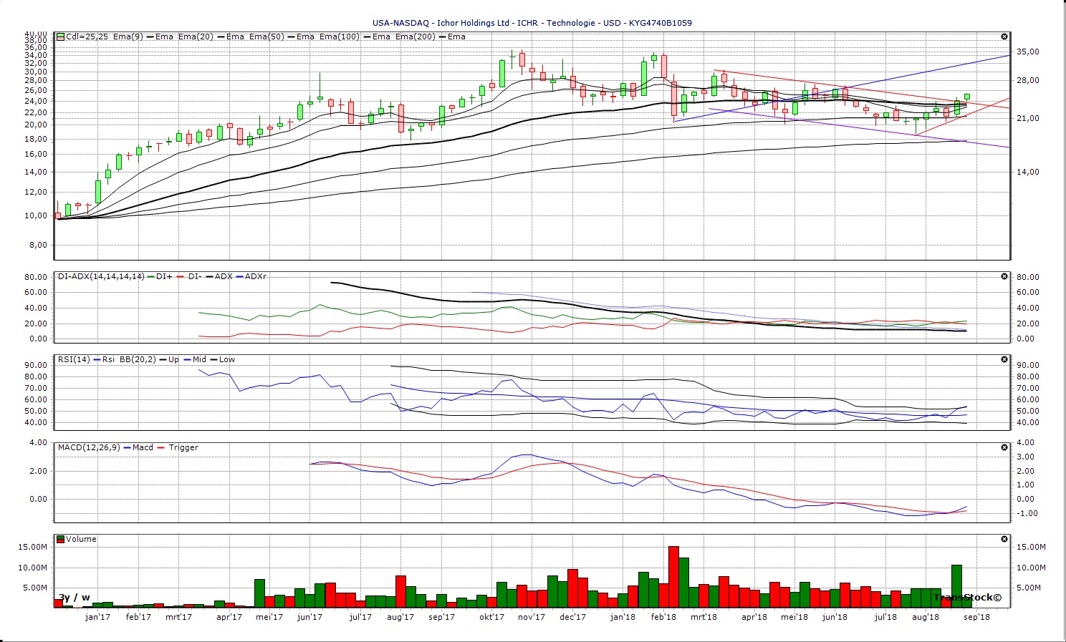1066x642 pixels.
Task: Click the Mid legend entry in RSI panel
Action: pyautogui.click(x=195, y=359)
